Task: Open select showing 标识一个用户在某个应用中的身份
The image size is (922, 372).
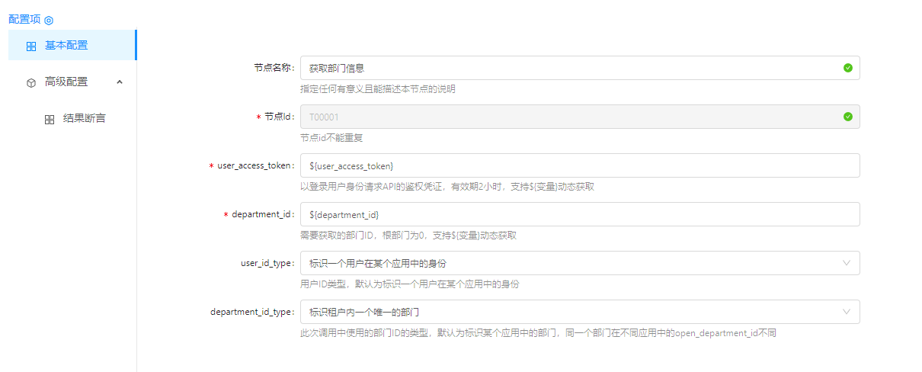Action: click(564, 263)
